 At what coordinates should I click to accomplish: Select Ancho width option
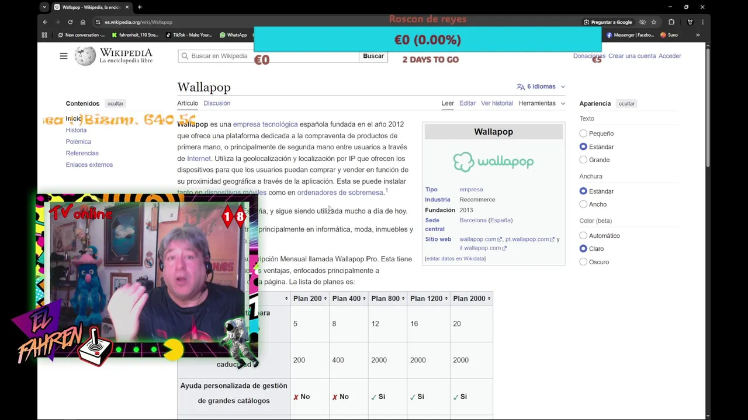pyautogui.click(x=583, y=204)
